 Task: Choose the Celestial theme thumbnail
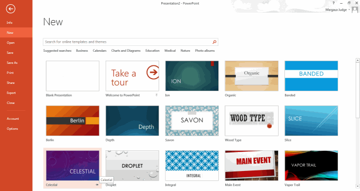pyautogui.click(x=72, y=166)
